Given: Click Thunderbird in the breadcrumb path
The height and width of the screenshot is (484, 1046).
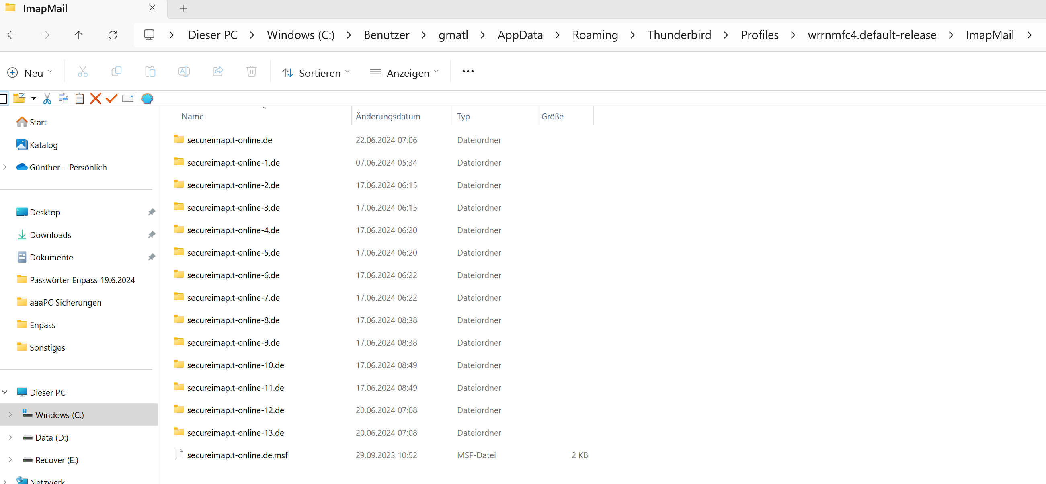Looking at the screenshot, I should tap(679, 35).
